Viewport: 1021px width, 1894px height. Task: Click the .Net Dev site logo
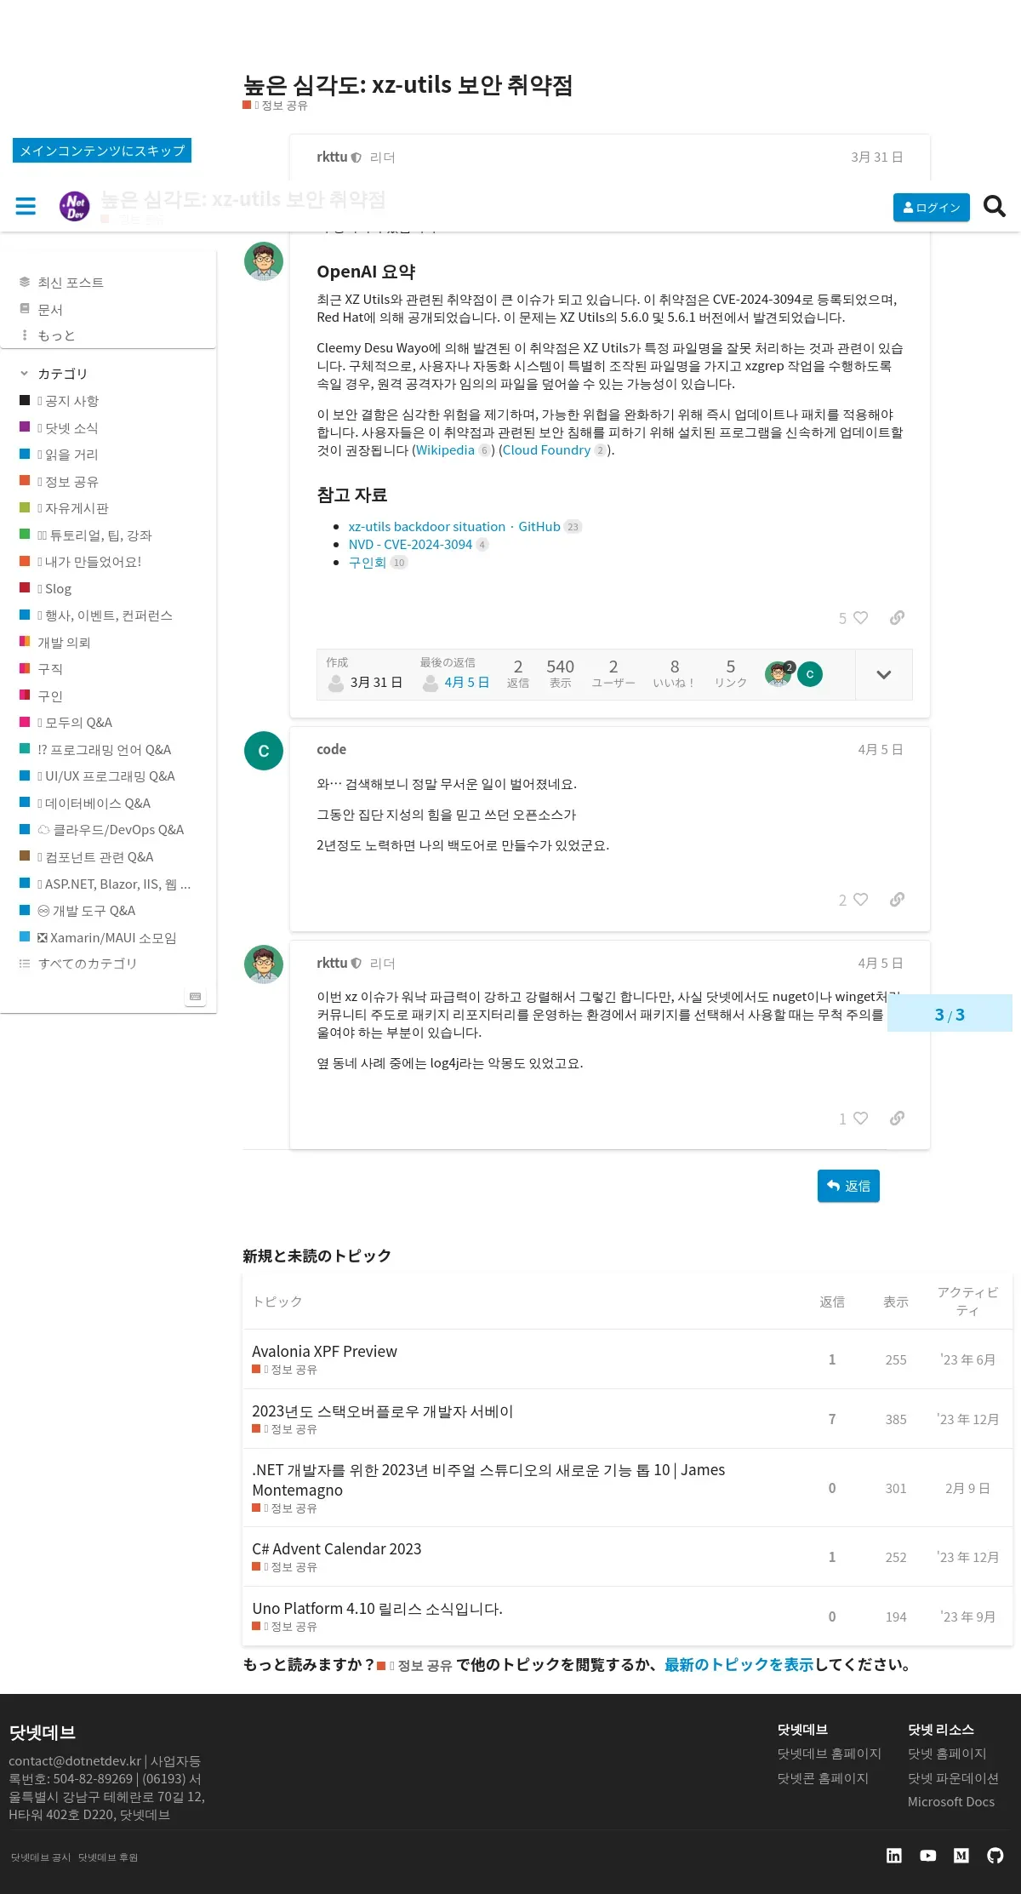point(74,206)
